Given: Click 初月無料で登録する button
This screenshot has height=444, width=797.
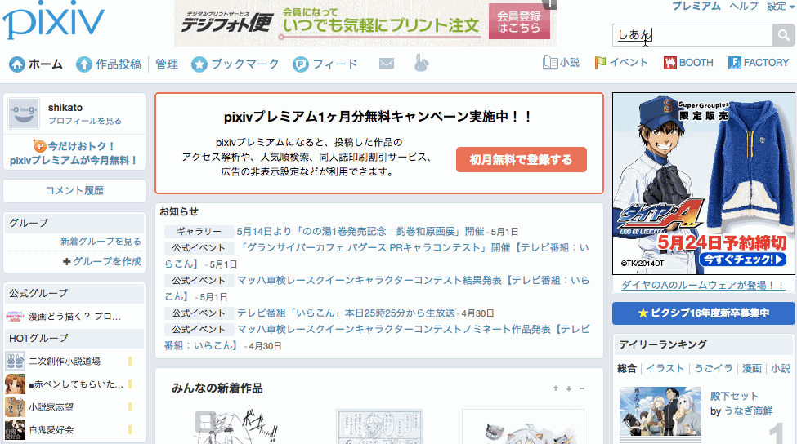Looking at the screenshot, I should click(521, 160).
